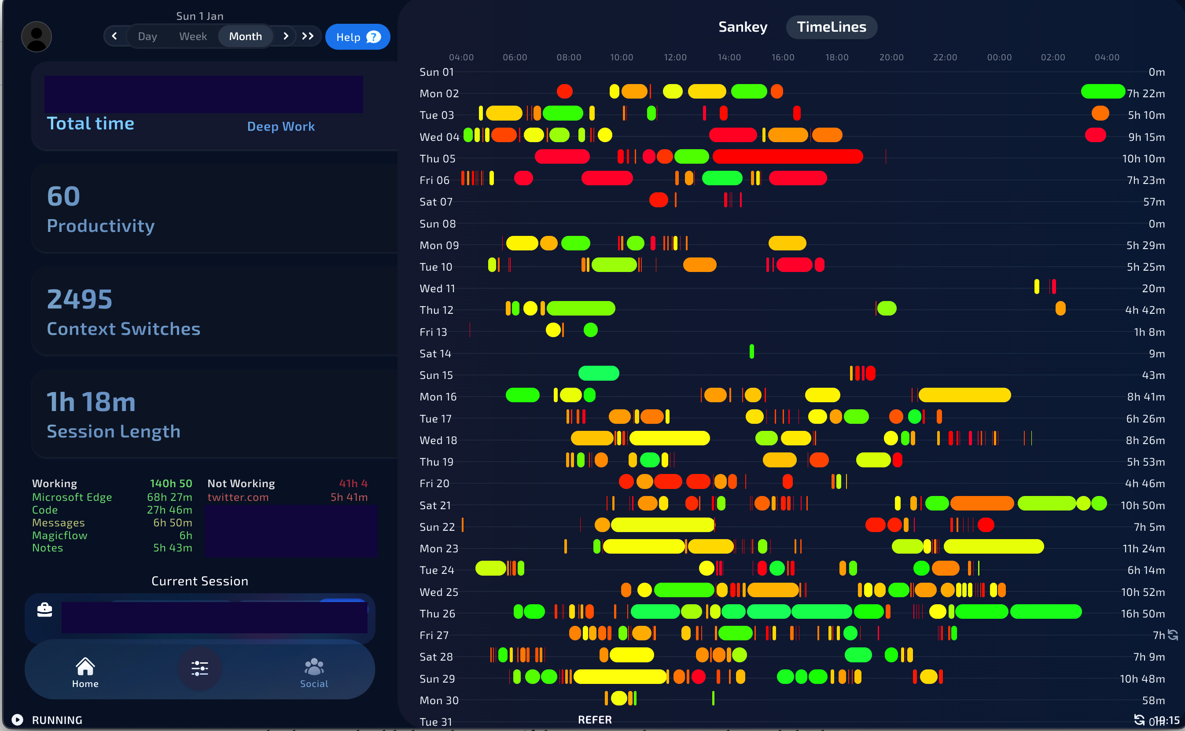Click the Sat 28 row label

point(436,657)
